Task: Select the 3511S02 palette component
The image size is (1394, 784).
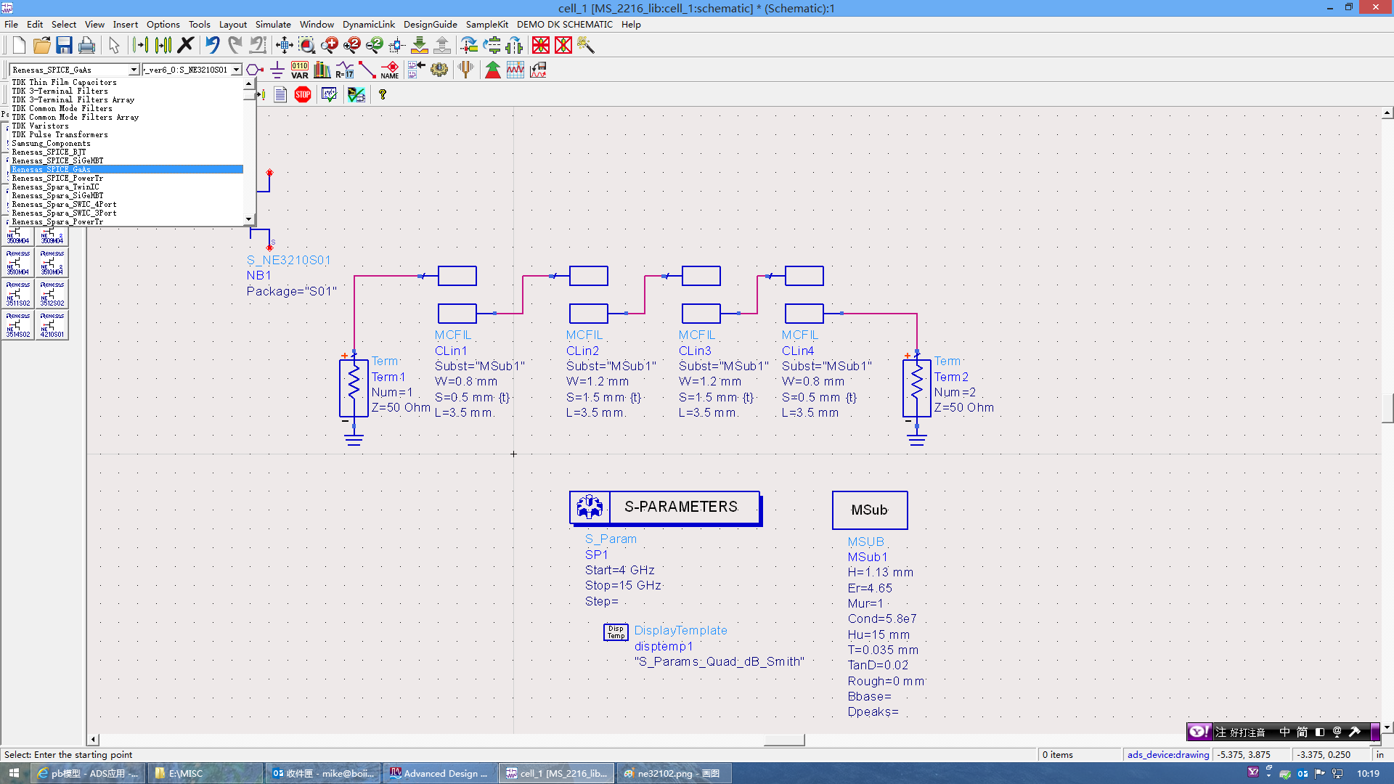Action: [18, 294]
